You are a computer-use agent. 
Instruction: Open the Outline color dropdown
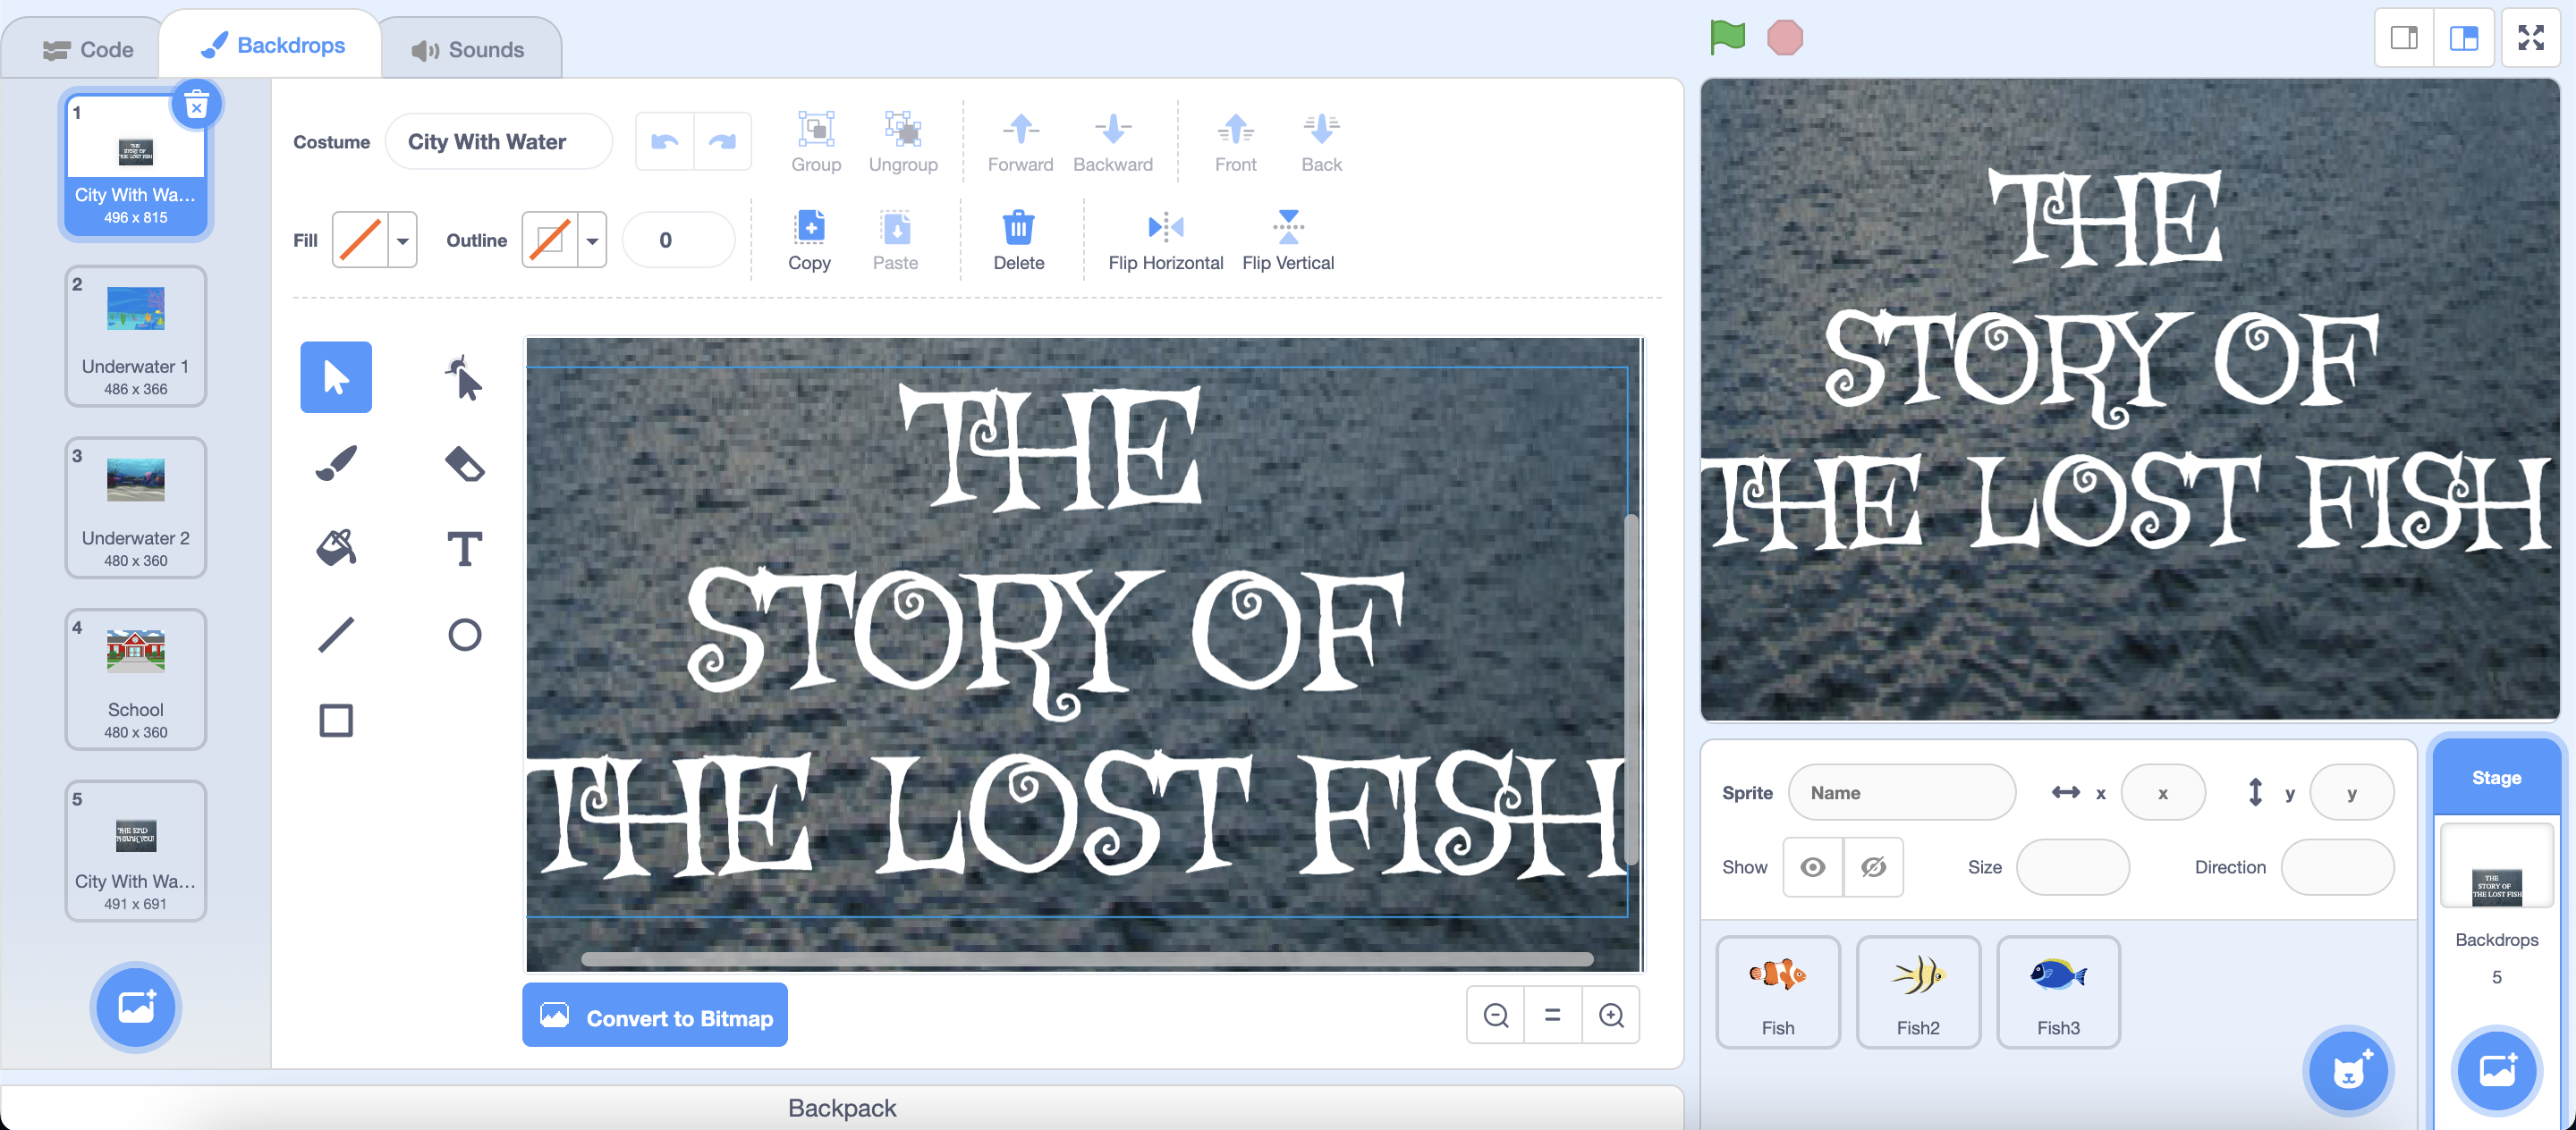592,240
